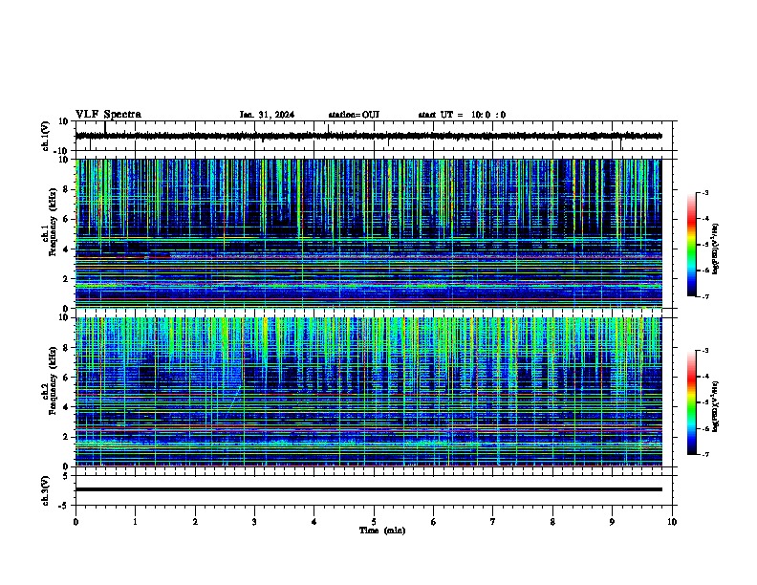The image size is (757, 585).
Task: Click the time axis tick label "1"
Action: tap(135, 522)
